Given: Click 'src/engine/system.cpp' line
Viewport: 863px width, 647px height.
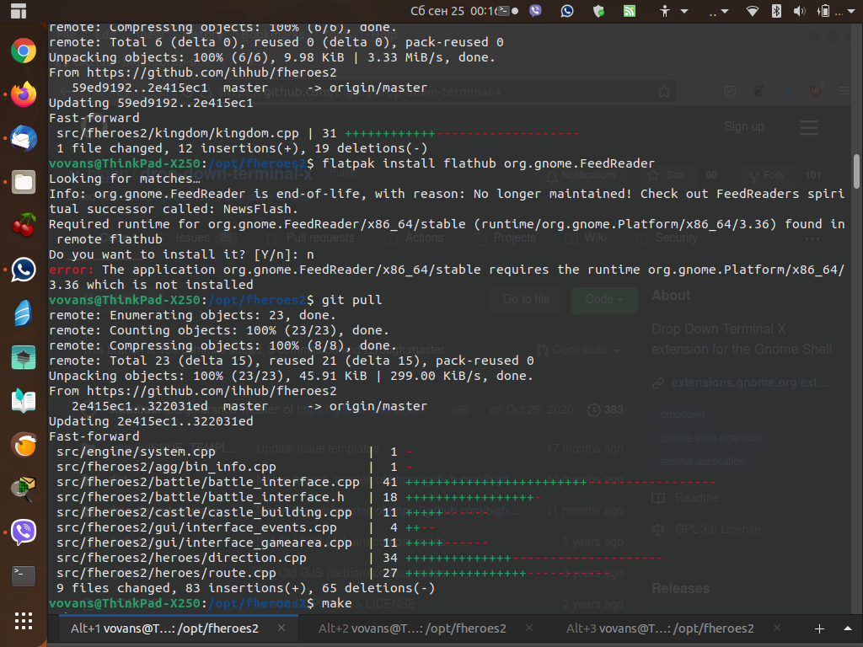Looking at the screenshot, I should click(136, 452).
